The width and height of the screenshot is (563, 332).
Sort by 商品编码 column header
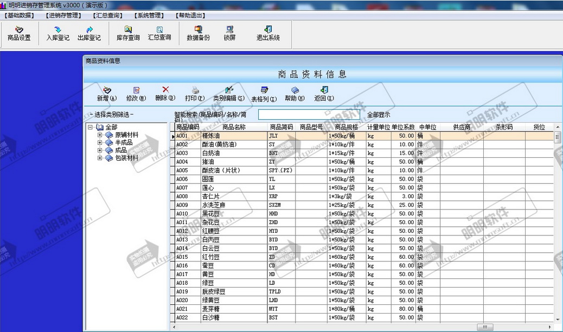pos(188,127)
